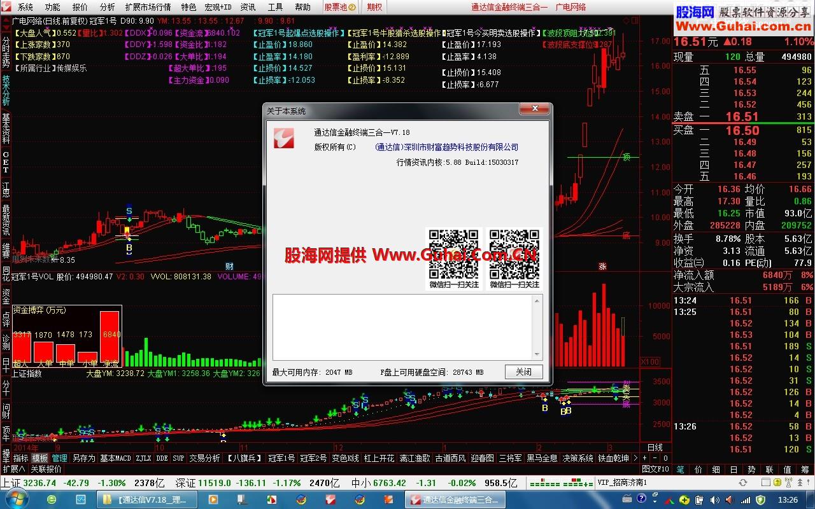Open the 报价 menu
815x509 pixels.
click(x=80, y=7)
